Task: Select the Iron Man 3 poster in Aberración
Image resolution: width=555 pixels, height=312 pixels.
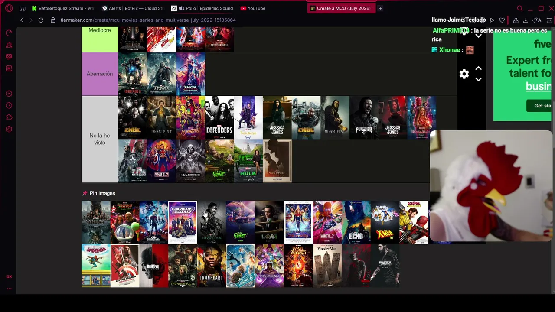Action: coord(133,74)
